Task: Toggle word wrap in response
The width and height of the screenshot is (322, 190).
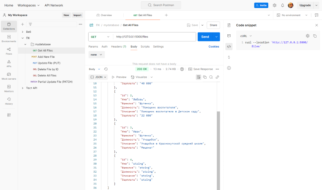Action: pyautogui.click(x=198, y=77)
